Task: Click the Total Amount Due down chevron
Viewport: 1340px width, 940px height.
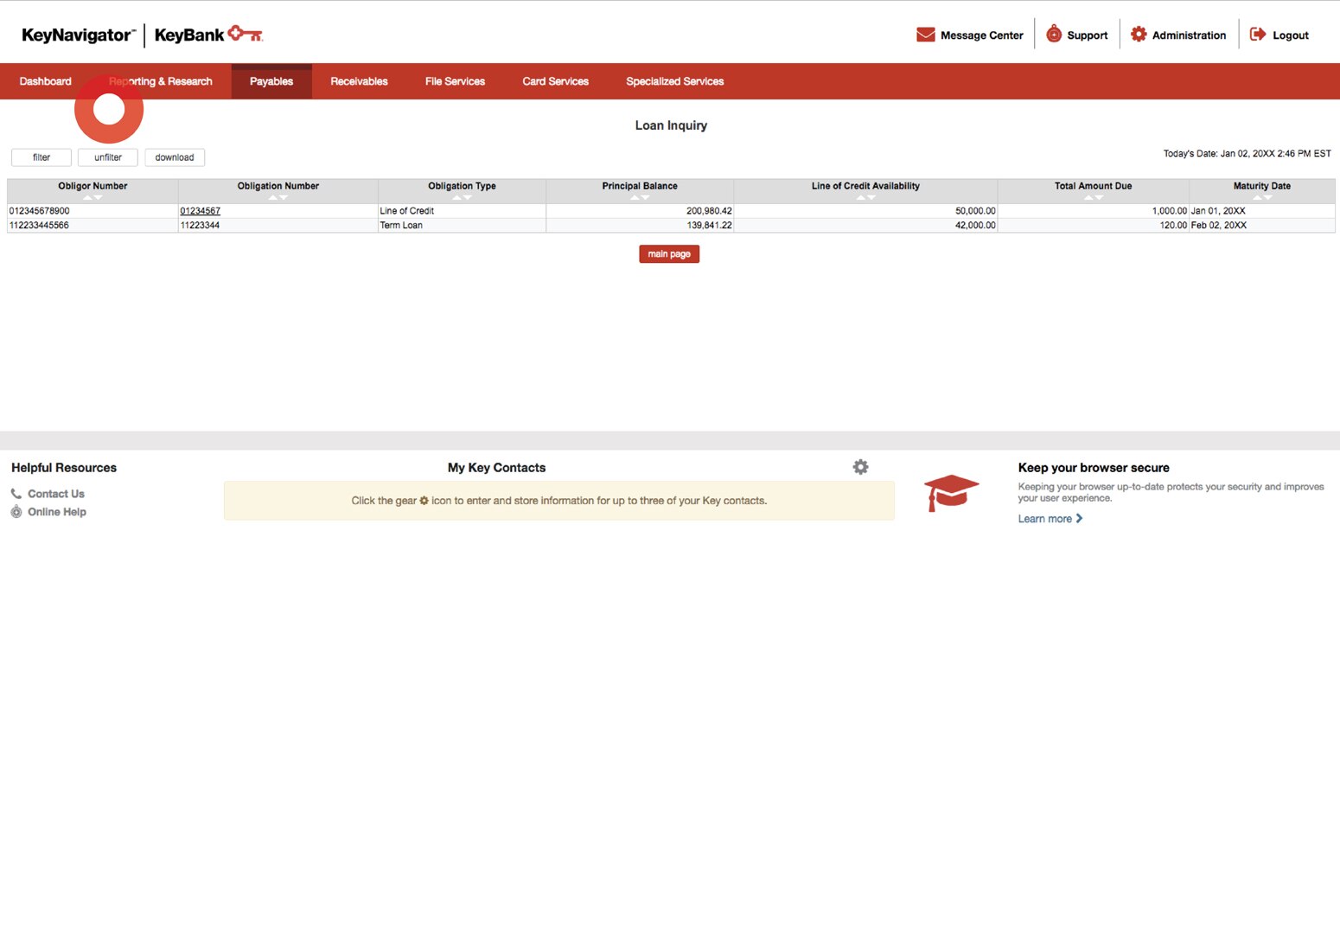Action: pos(1098,196)
